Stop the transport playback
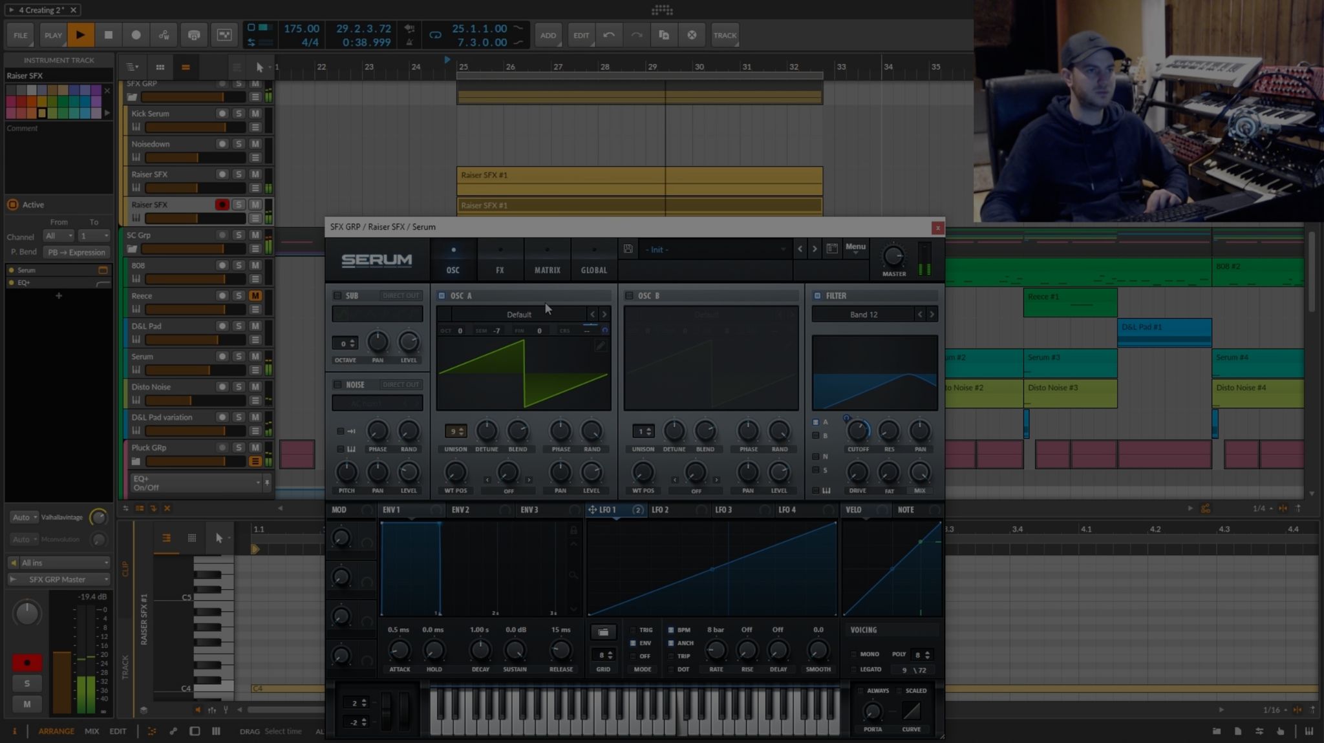Image resolution: width=1324 pixels, height=743 pixels. pyautogui.click(x=109, y=35)
